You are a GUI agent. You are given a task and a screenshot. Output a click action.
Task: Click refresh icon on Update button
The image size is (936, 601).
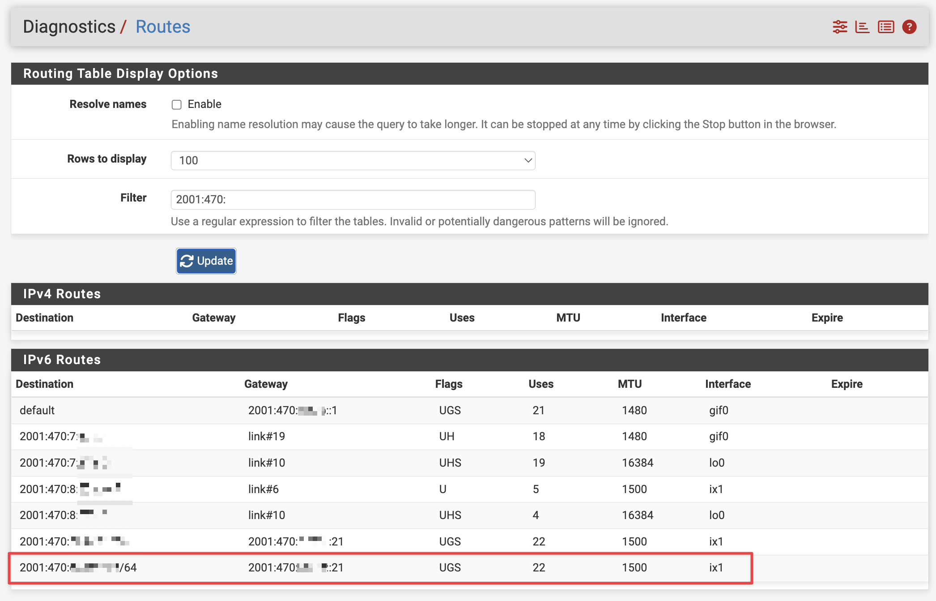(187, 261)
